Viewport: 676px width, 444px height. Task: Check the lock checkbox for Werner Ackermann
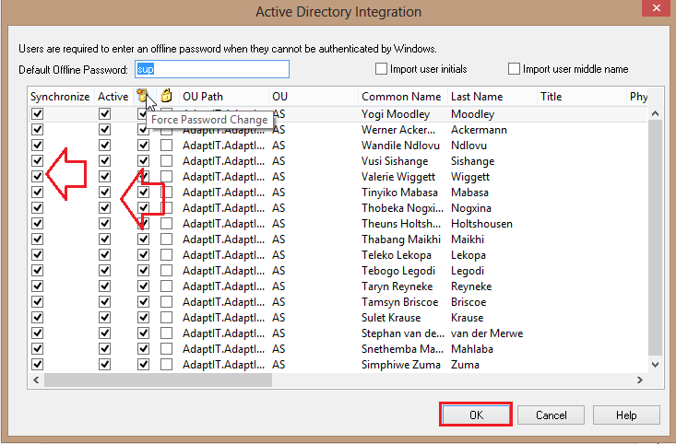[x=166, y=130]
